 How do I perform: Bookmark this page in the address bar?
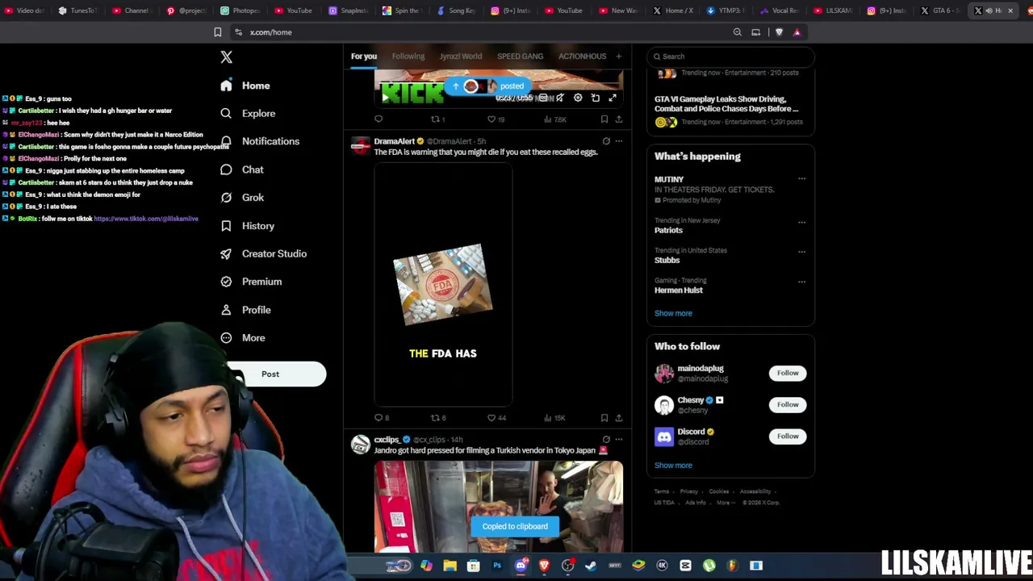pyautogui.click(x=217, y=32)
